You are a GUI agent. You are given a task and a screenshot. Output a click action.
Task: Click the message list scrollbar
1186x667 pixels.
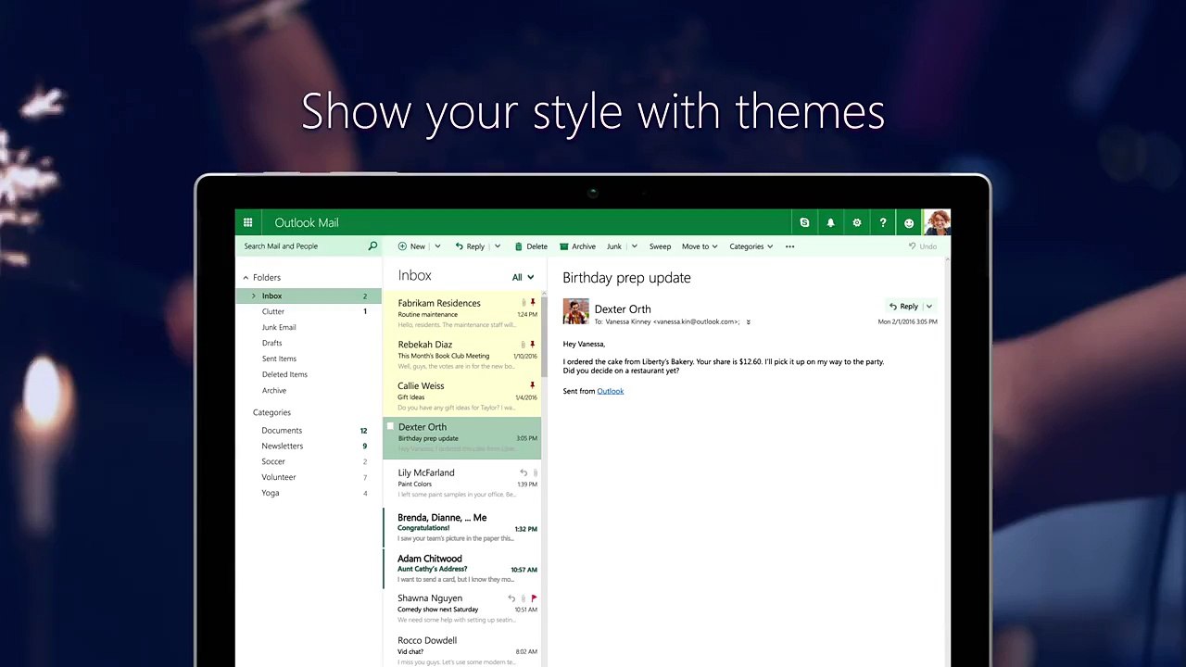(544, 335)
